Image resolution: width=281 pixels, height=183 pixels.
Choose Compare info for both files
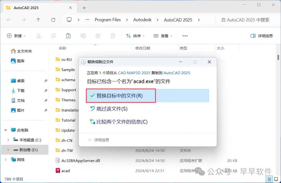[x=119, y=122]
